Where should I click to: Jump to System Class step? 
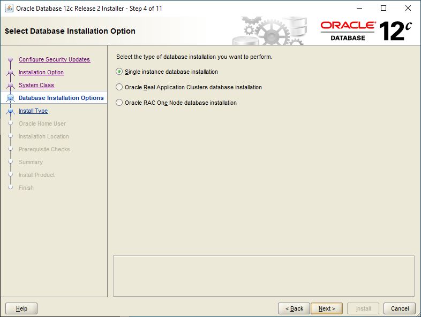[x=36, y=85]
